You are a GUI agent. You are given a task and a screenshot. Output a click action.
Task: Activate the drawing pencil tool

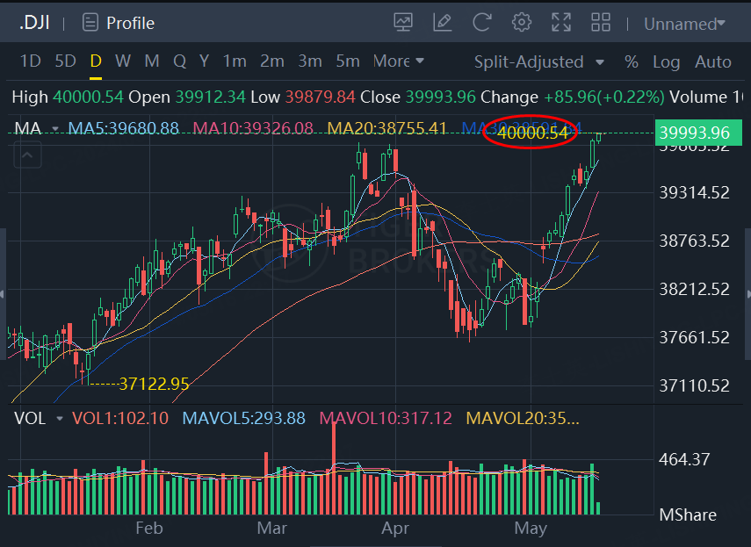point(442,23)
